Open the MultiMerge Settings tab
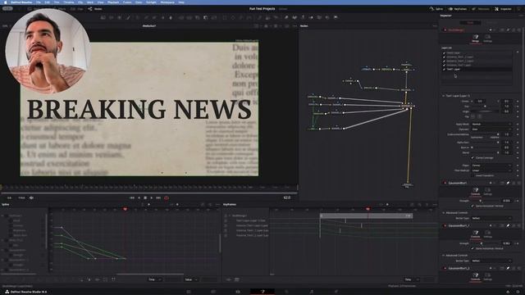This screenshot has height=295, width=525. pyautogui.click(x=487, y=39)
